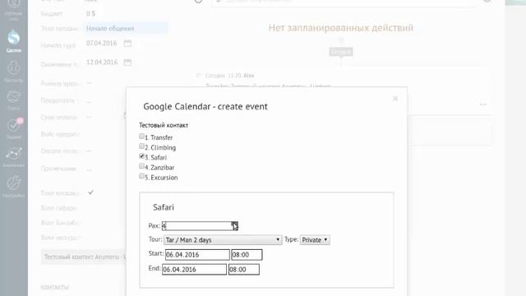The height and width of the screenshot is (296, 526).
Task: Open the settings icon in left sidebar
Action: tap(14, 186)
